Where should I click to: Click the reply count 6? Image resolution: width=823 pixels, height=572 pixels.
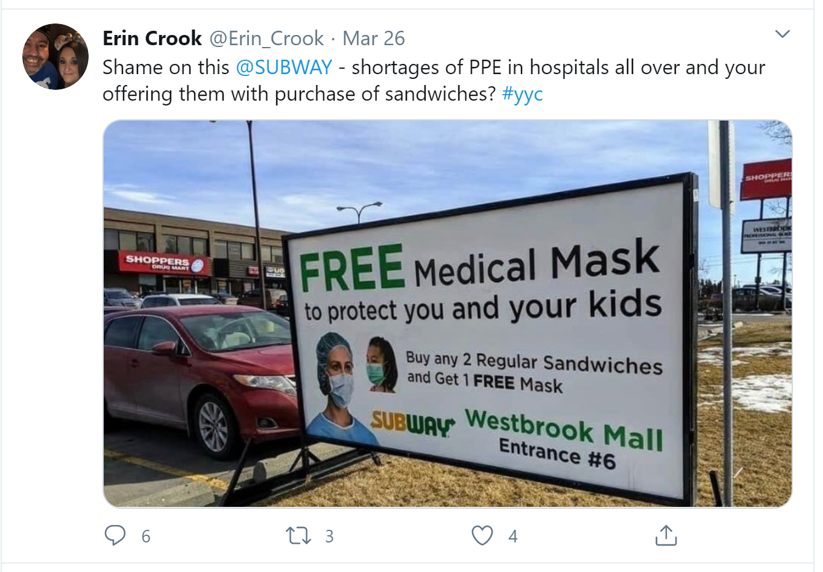coord(146,536)
